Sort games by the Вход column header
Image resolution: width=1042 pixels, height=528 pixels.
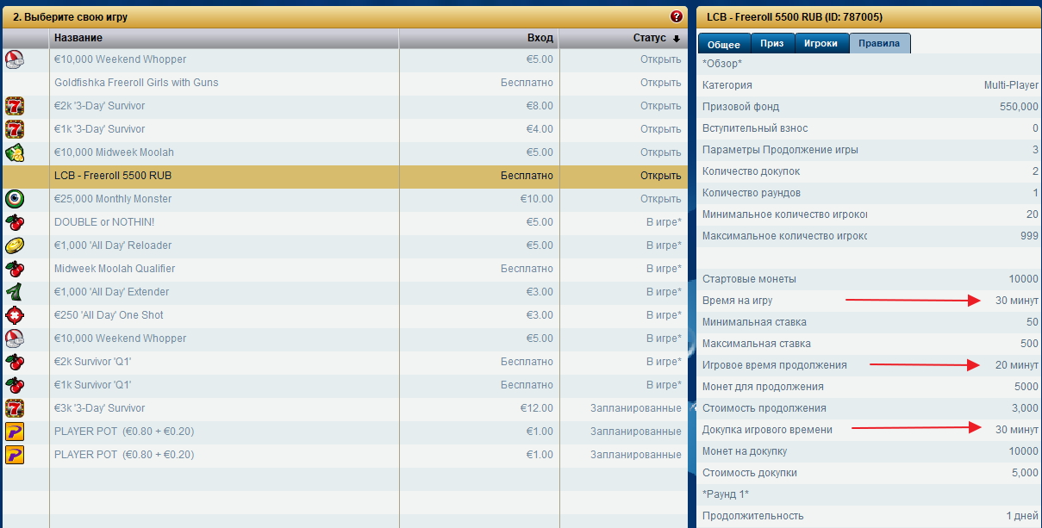540,38
